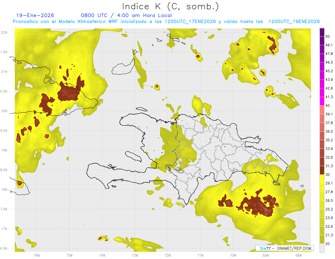Click the validity stamp "1200UTC_19ENE2026"

point(294,22)
